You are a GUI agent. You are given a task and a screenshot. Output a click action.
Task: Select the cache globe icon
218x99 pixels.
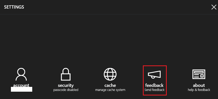tap(110, 74)
